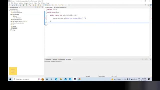Click the Debug bug icon in toolbar
Viewport: 160px width, 90px height.
pyautogui.click(x=20, y=5)
